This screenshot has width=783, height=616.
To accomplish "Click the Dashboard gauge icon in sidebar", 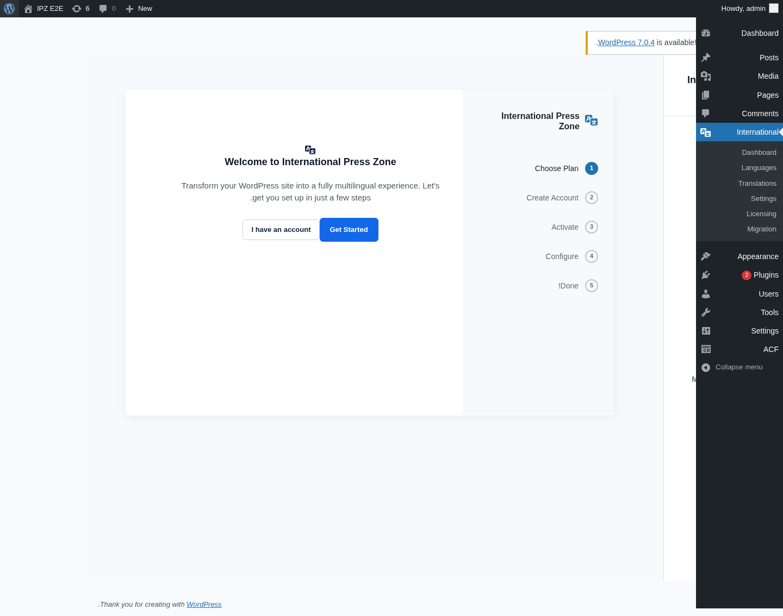I will click(706, 33).
